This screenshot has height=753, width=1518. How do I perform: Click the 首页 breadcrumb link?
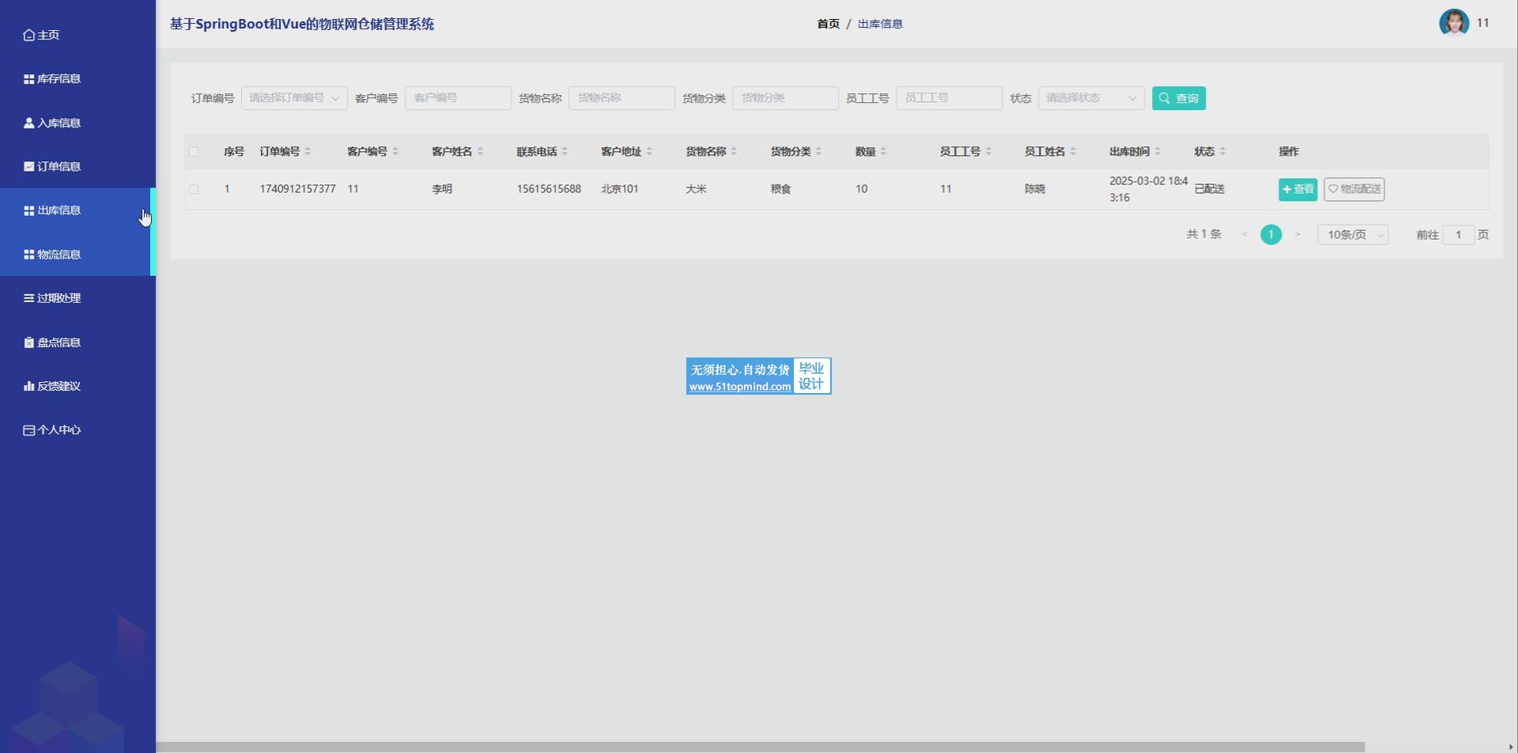[x=828, y=24]
